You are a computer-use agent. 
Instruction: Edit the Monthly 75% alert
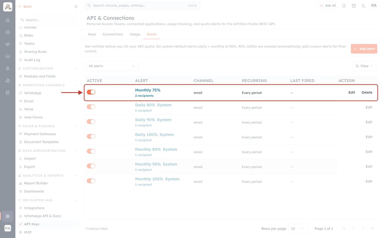tap(352, 93)
